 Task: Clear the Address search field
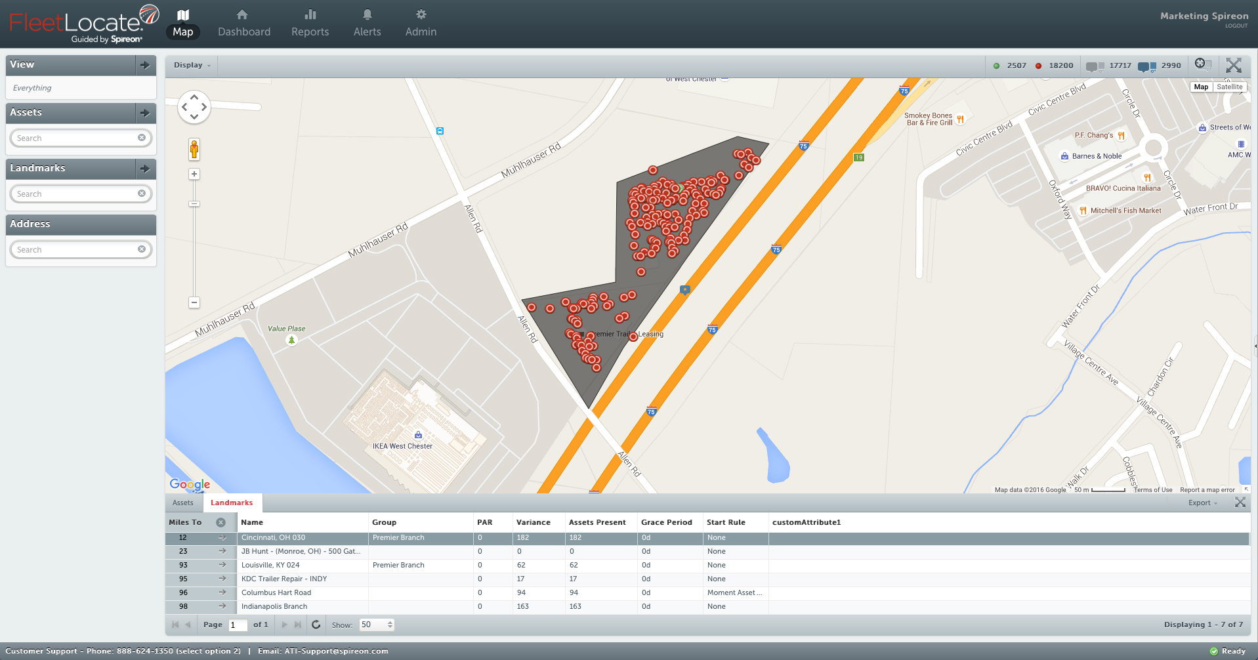click(x=142, y=249)
